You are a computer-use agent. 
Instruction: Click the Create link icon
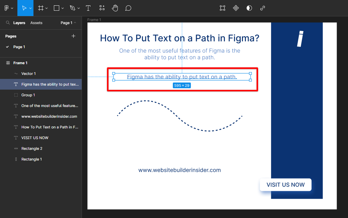pos(263,8)
